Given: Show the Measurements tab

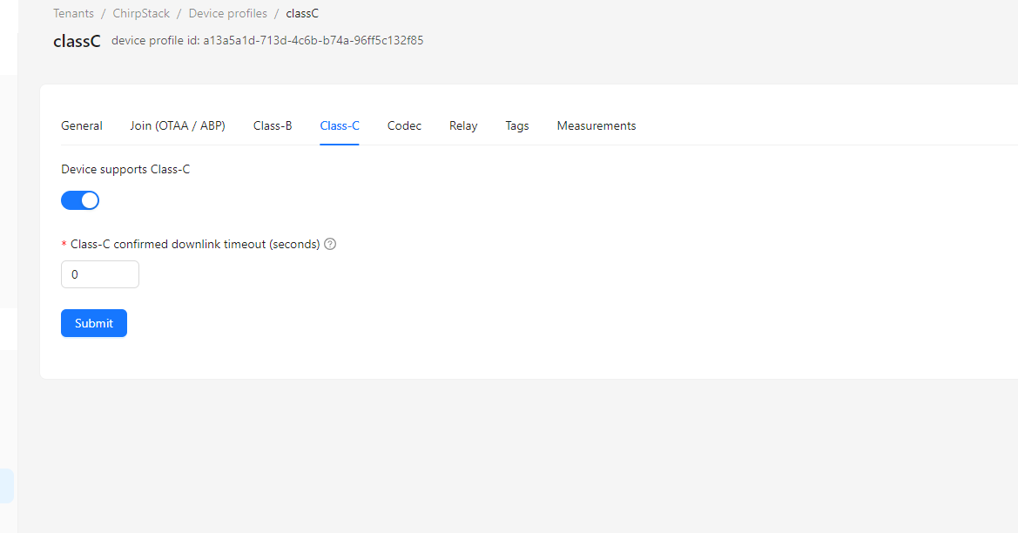Looking at the screenshot, I should tap(597, 126).
